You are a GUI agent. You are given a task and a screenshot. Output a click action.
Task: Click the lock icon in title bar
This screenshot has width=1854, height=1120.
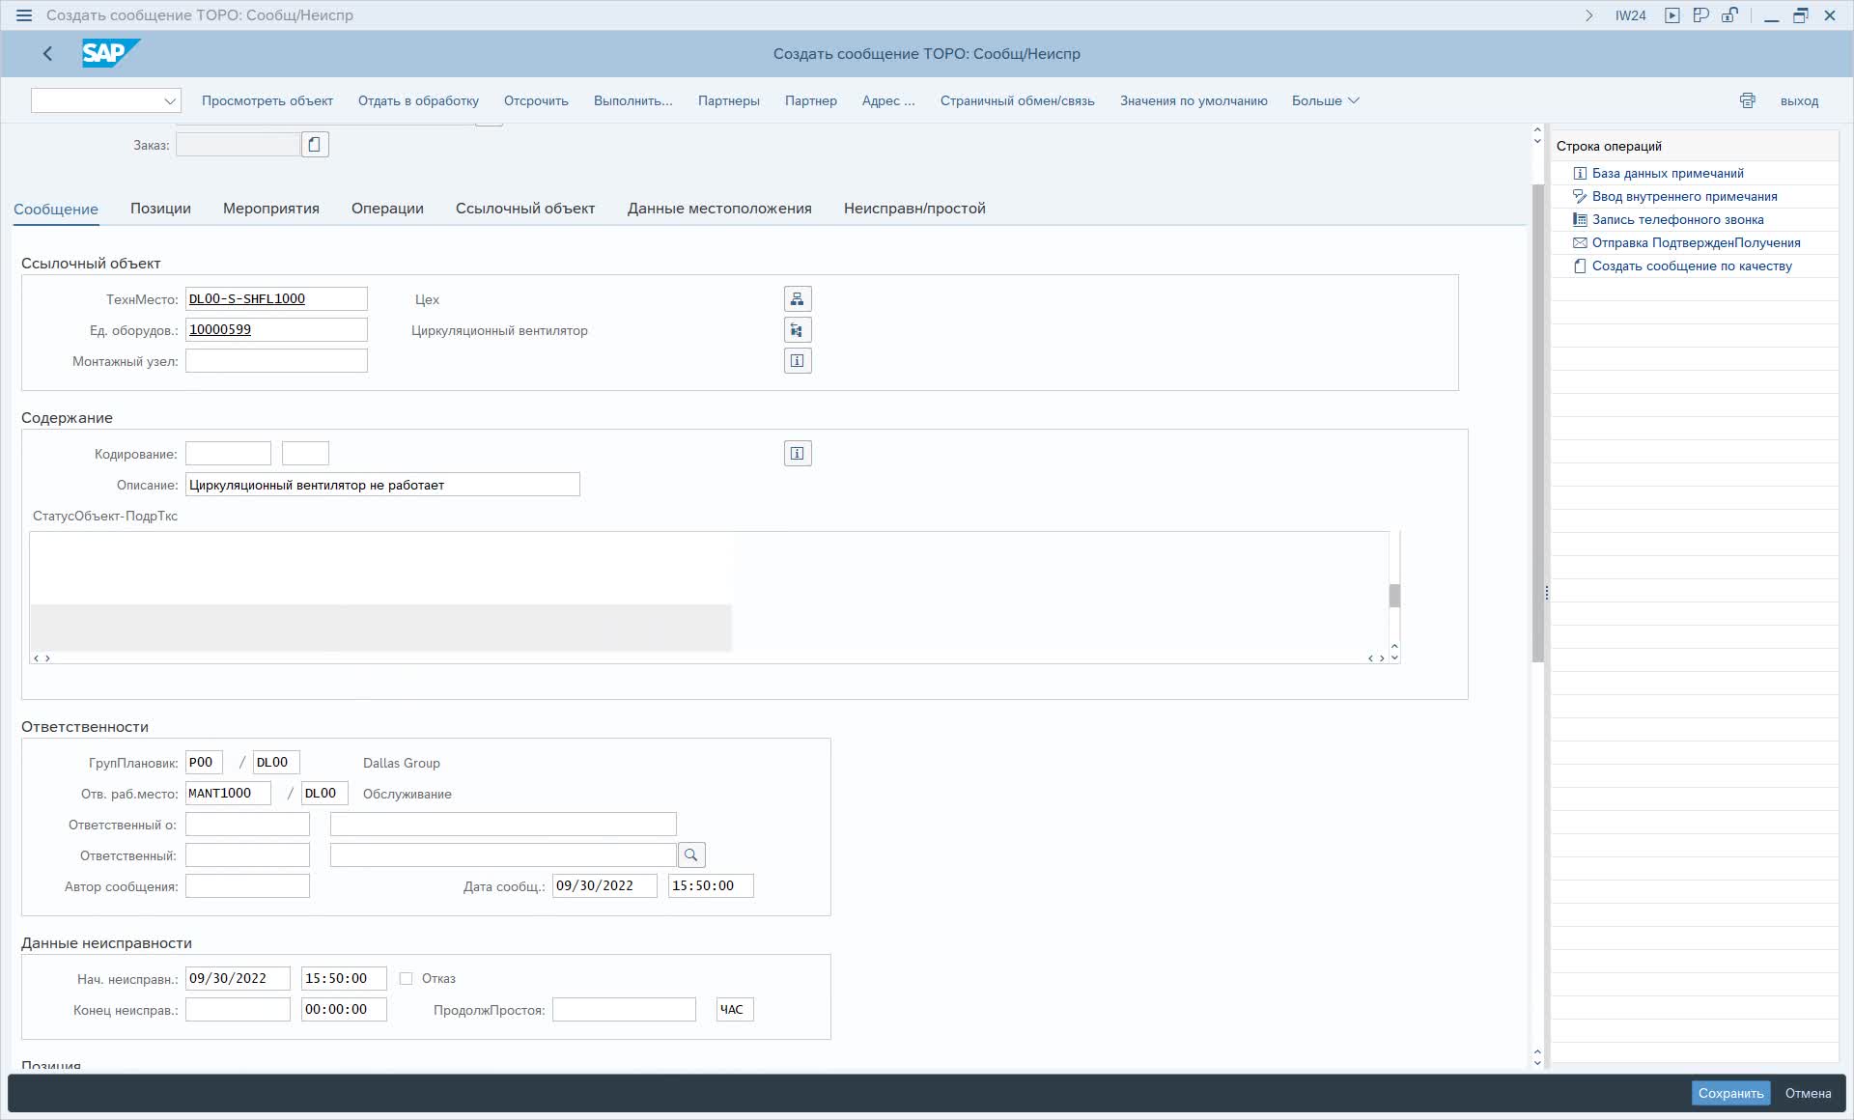pyautogui.click(x=1729, y=15)
